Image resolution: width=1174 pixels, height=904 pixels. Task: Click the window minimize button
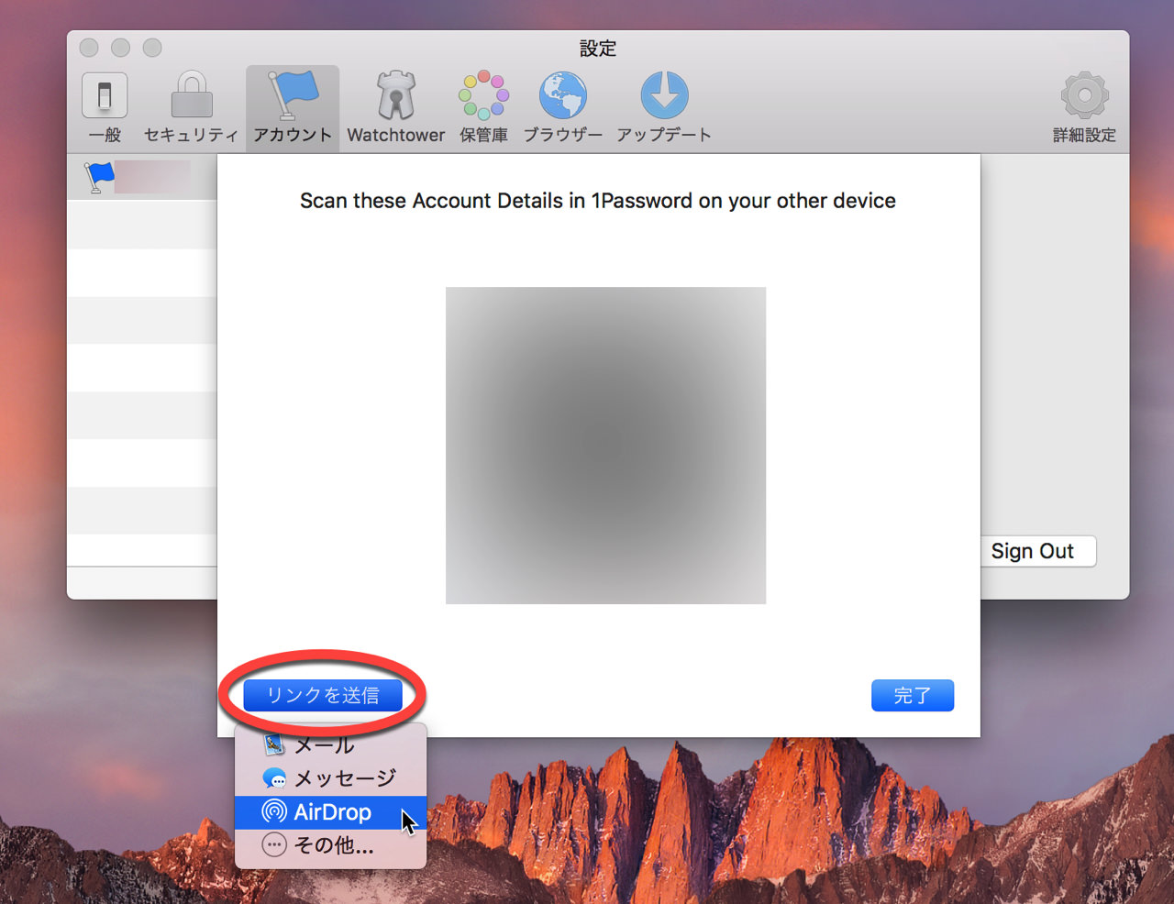[120, 48]
